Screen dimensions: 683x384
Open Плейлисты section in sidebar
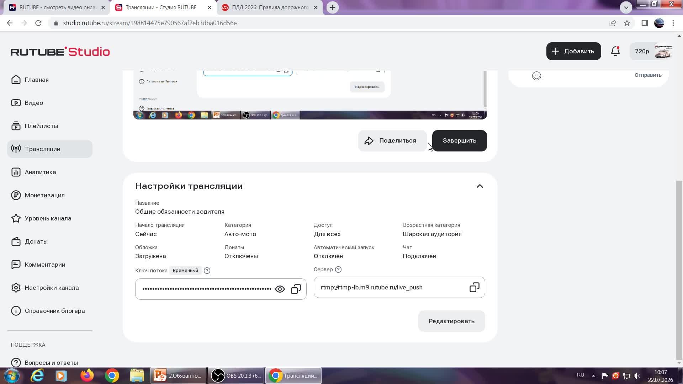[50, 126]
